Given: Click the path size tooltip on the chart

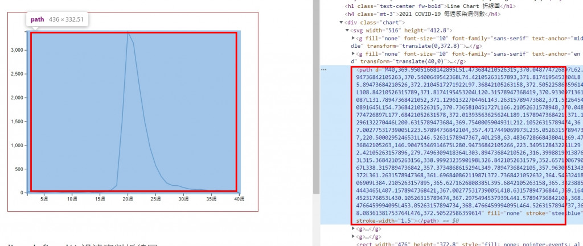Looking at the screenshot, I should coord(57,19).
